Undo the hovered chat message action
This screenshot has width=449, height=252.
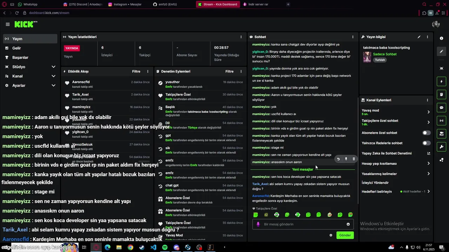tap(338, 159)
